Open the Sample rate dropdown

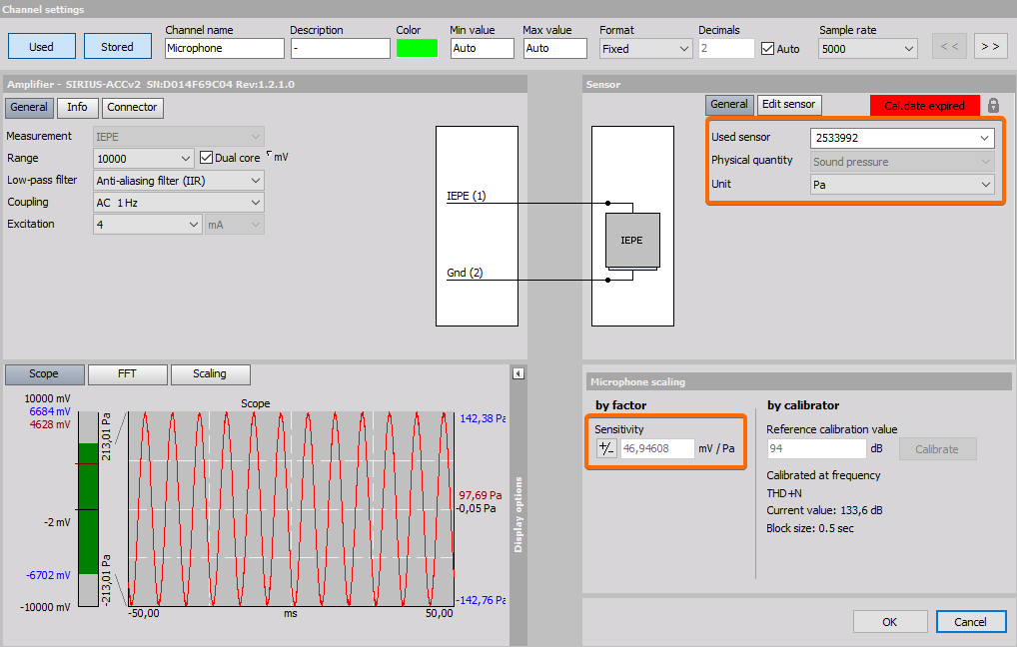point(868,49)
